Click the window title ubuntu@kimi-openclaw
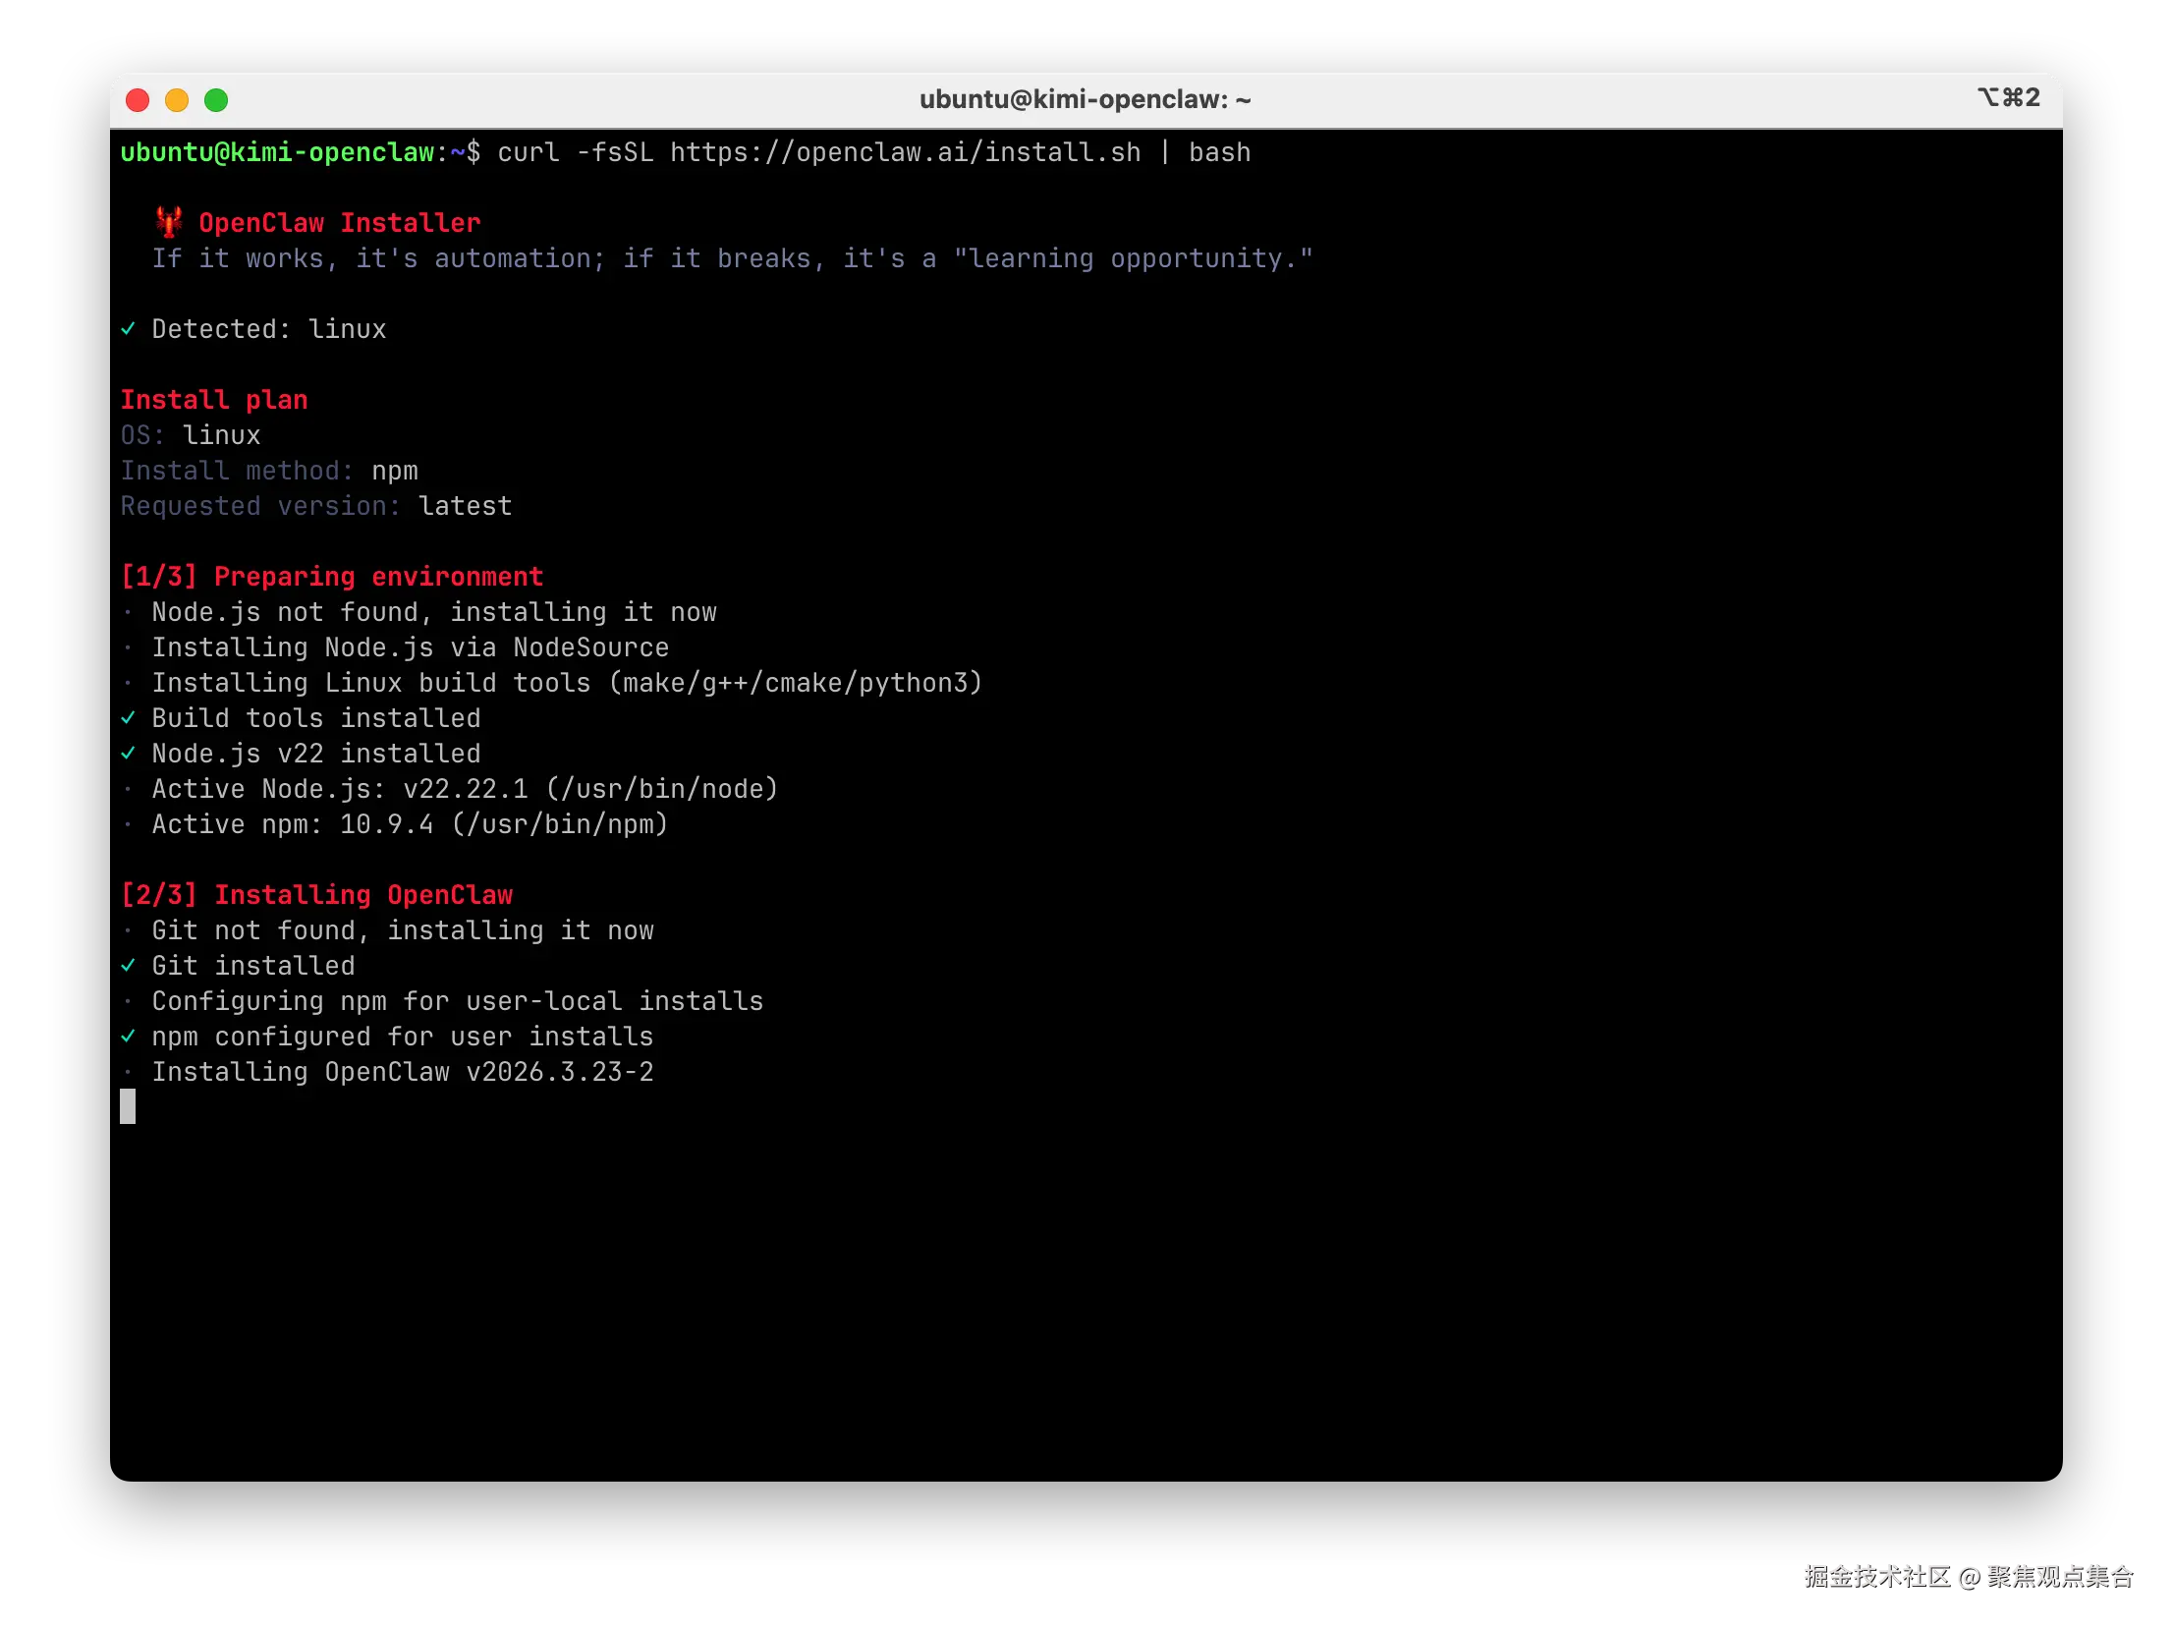Screen dimensions: 2173x1629 click(1085, 100)
